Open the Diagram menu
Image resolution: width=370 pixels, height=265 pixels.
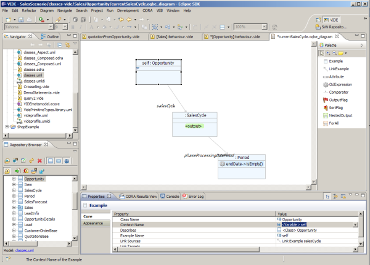tap(47, 10)
